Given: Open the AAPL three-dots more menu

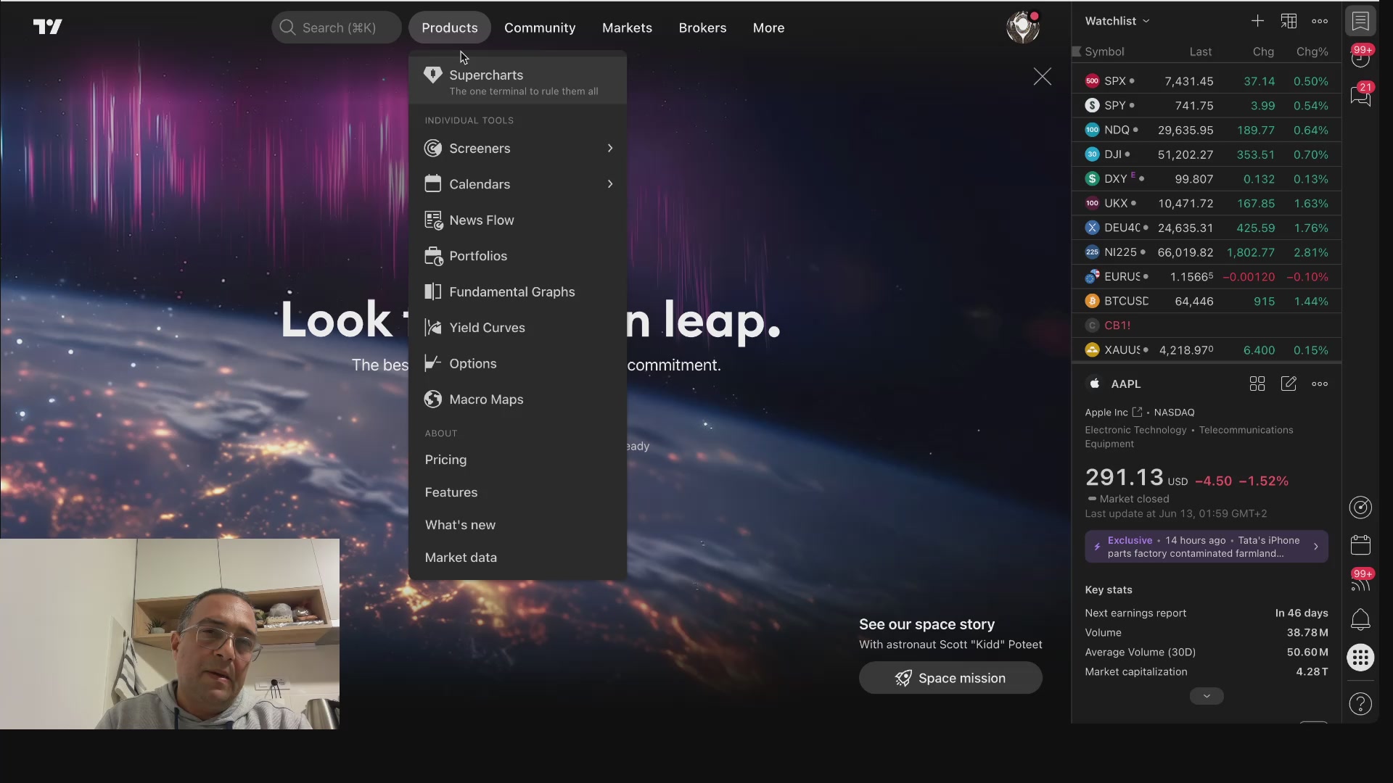Looking at the screenshot, I should click(1320, 384).
